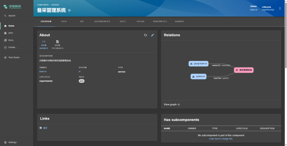287x146 pixels.
Task: Click team-ei owner link in About
Action: 43,71
